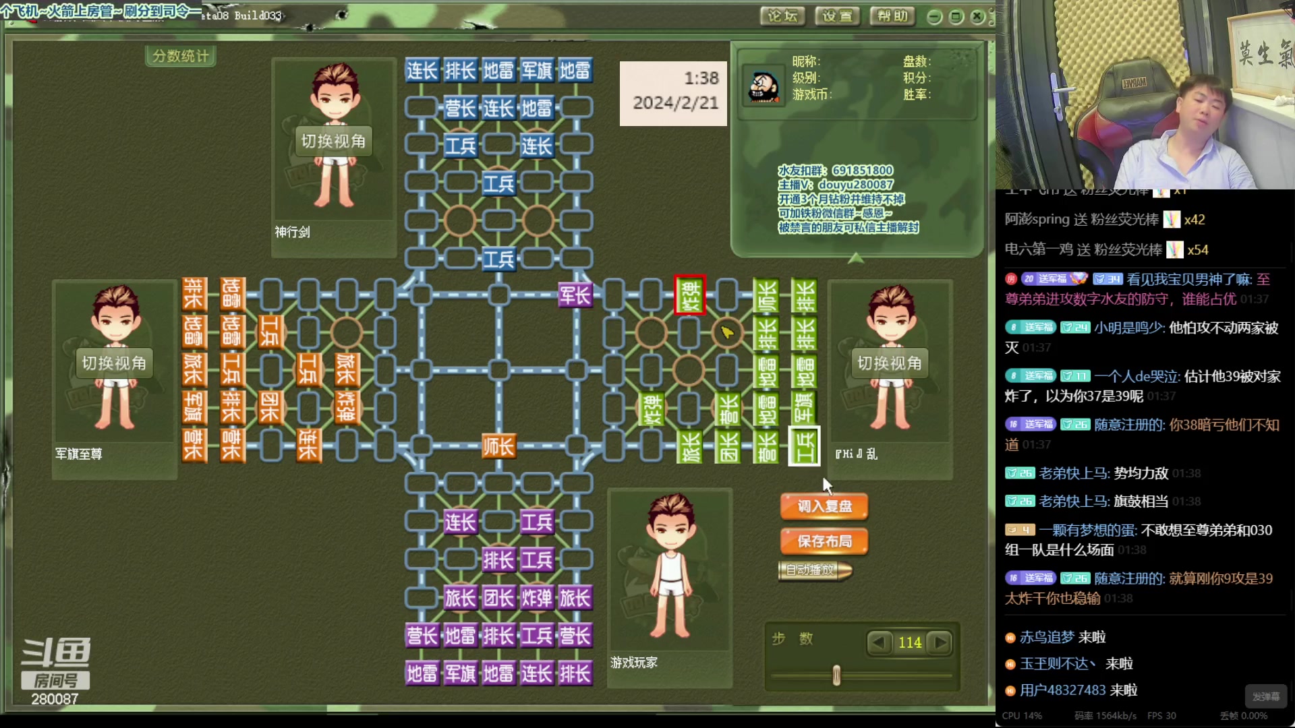Image resolution: width=1295 pixels, height=728 pixels.
Task: Select the orange 师长 piece near center
Action: coord(498,446)
